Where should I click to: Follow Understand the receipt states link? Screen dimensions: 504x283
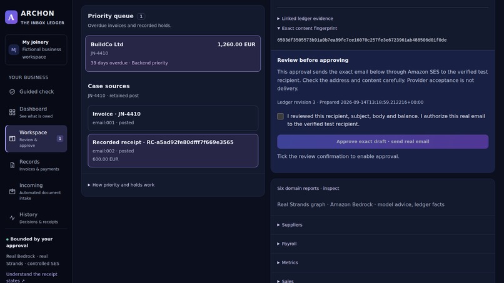click(x=31, y=277)
